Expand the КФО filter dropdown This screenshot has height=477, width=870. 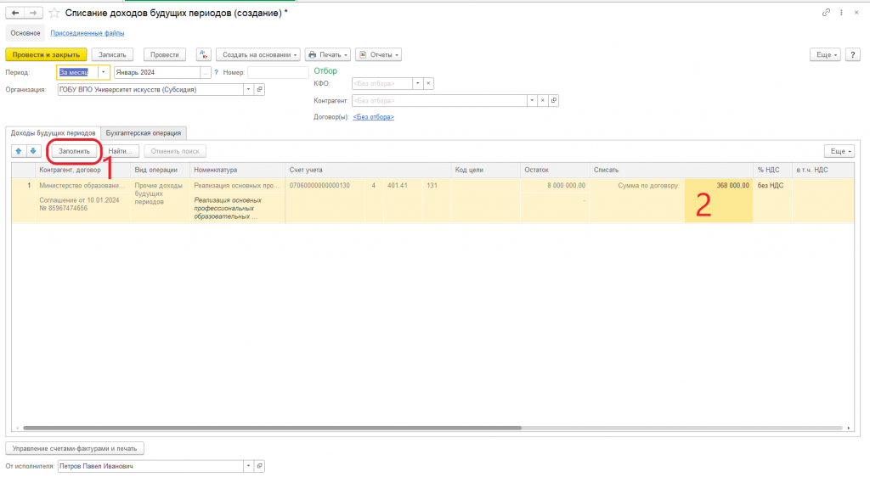(x=418, y=84)
